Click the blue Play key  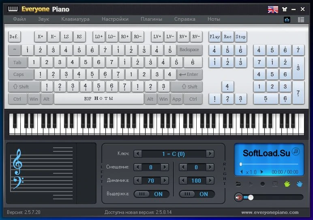[x=214, y=37]
